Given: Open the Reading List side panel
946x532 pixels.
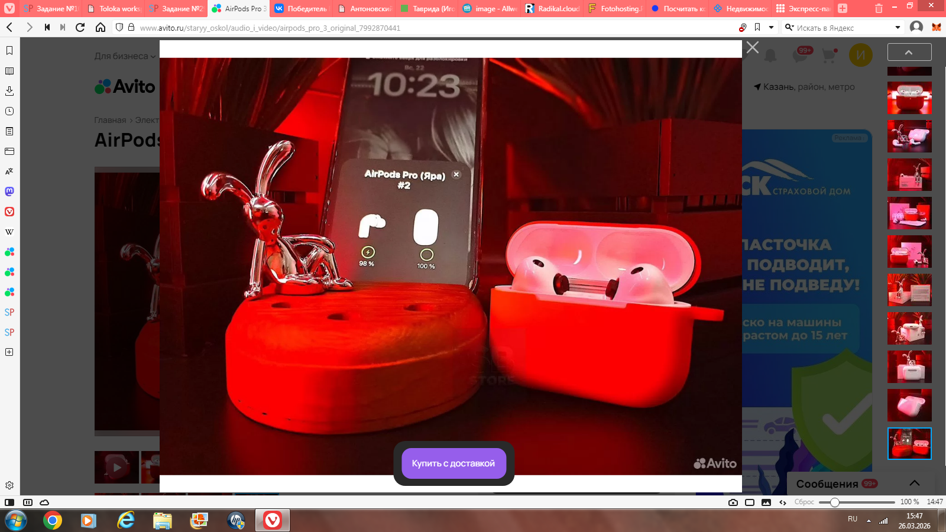Looking at the screenshot, I should pos(9,71).
